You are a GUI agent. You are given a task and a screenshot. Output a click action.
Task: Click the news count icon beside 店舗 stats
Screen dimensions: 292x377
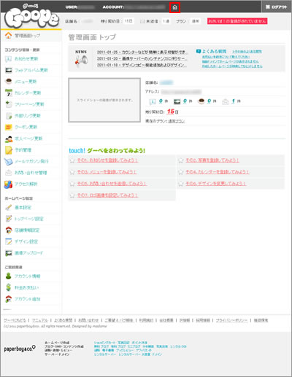click(153, 101)
